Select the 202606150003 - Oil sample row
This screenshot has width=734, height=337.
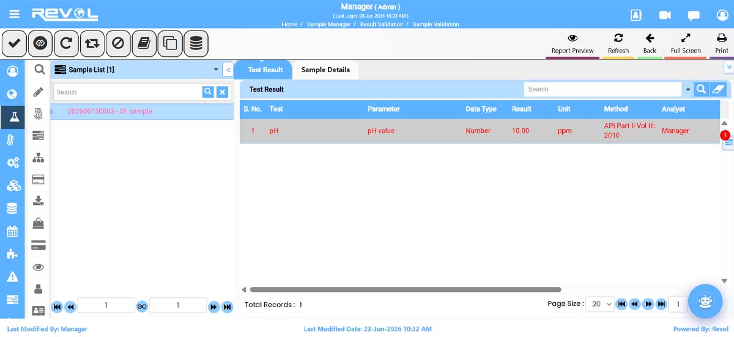(x=142, y=112)
